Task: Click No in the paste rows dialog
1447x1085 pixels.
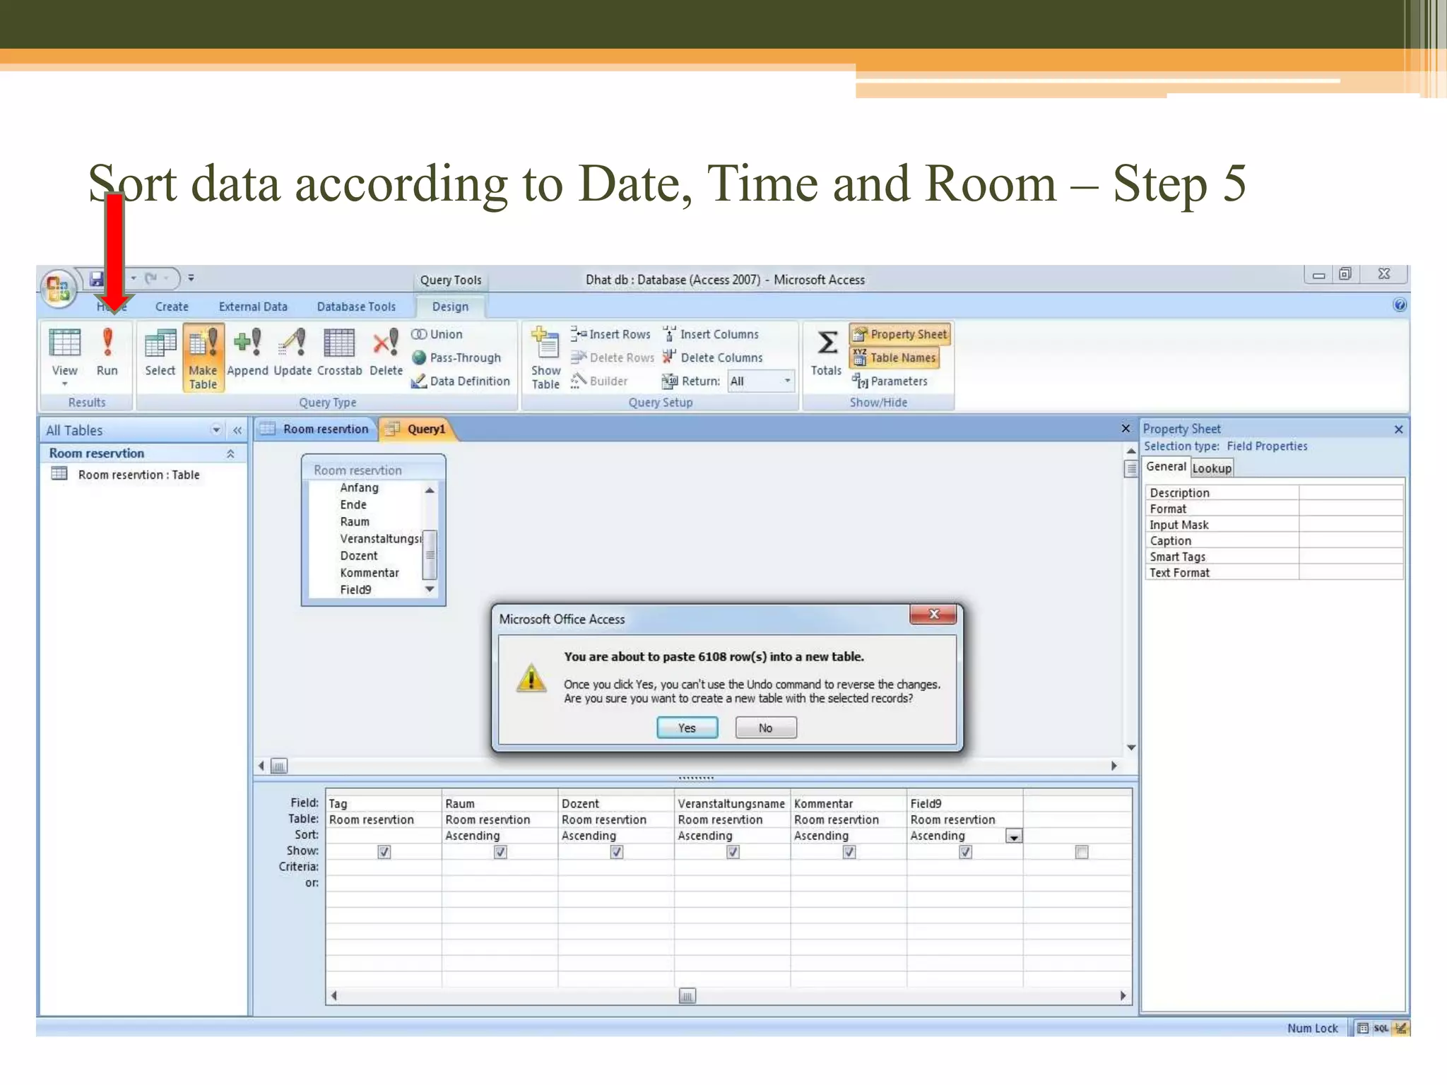Action: (x=766, y=728)
